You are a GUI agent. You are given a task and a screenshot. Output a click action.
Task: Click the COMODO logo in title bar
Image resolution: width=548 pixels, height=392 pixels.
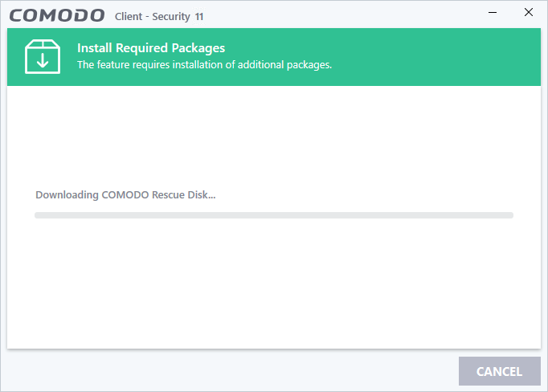(57, 16)
